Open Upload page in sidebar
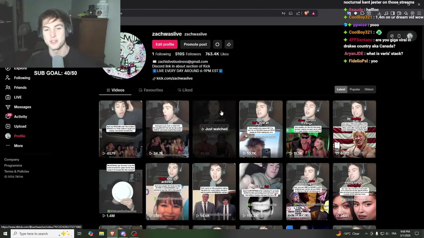 click(x=16, y=126)
